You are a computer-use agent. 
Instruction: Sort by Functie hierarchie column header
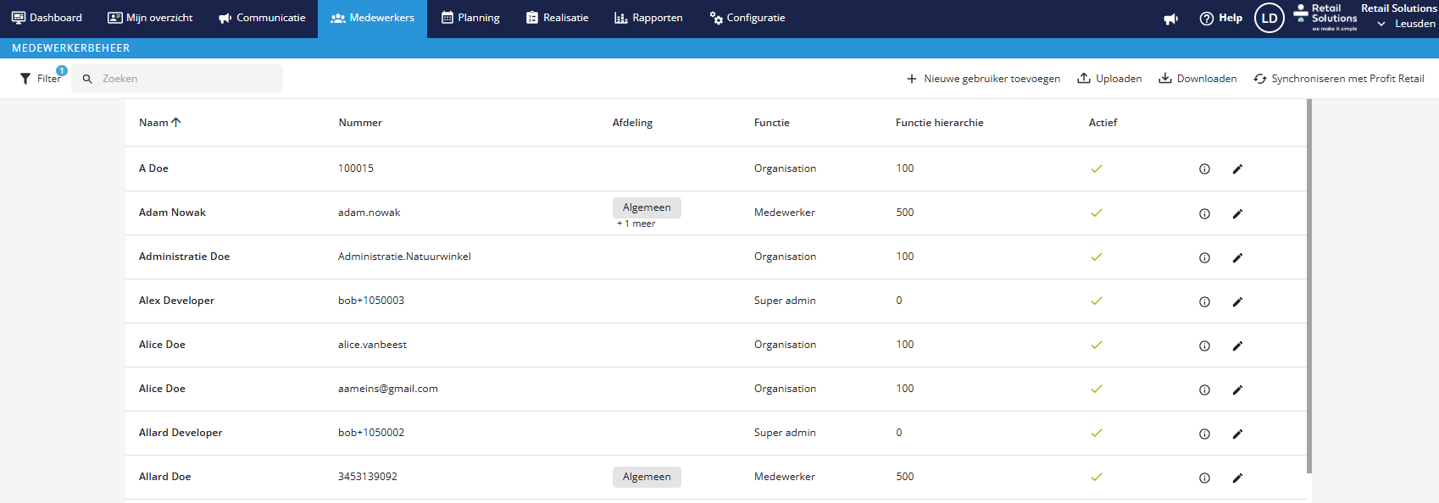tap(939, 123)
